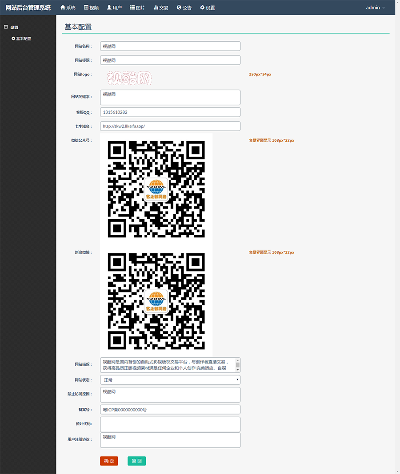Click the 网站描叙 scrollbar down arrow
Viewport: 400px width, 474px height.
click(238, 370)
